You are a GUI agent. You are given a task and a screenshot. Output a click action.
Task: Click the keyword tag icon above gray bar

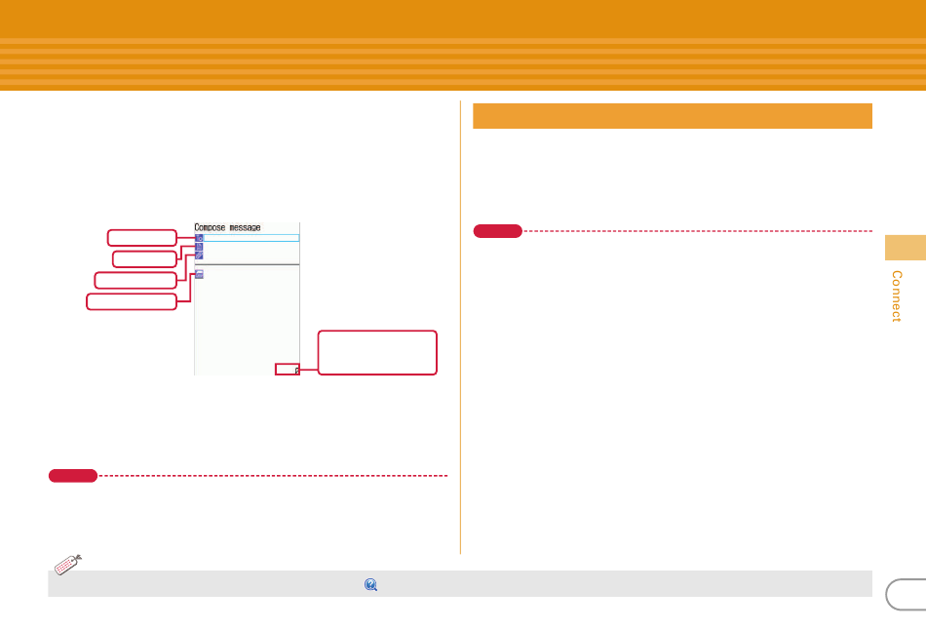(x=68, y=565)
